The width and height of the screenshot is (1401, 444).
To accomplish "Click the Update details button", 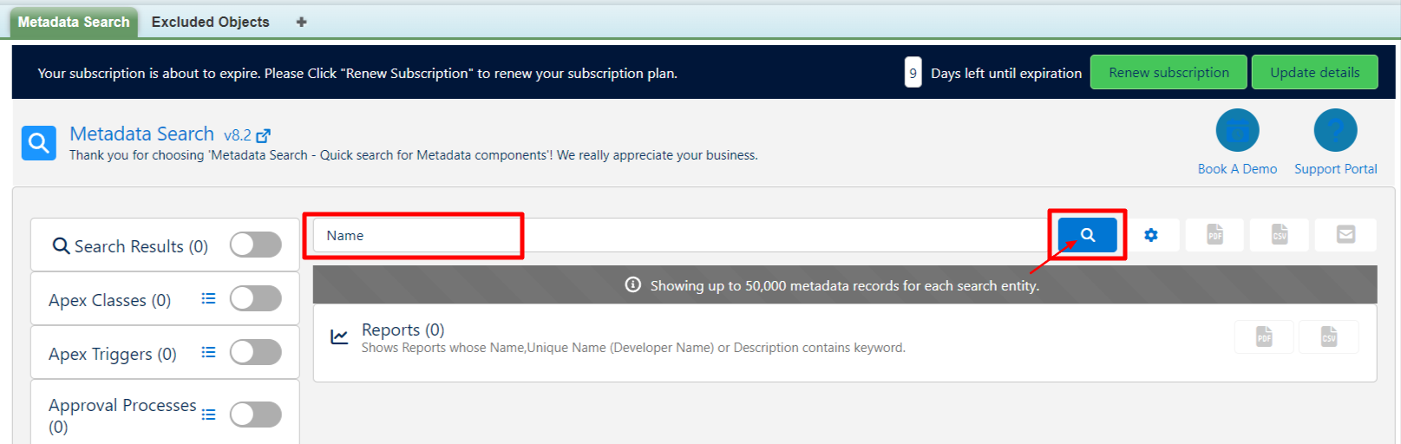I will tap(1315, 72).
